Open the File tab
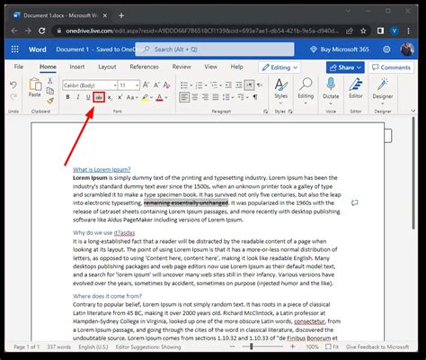The image size is (426, 360). [x=19, y=67]
